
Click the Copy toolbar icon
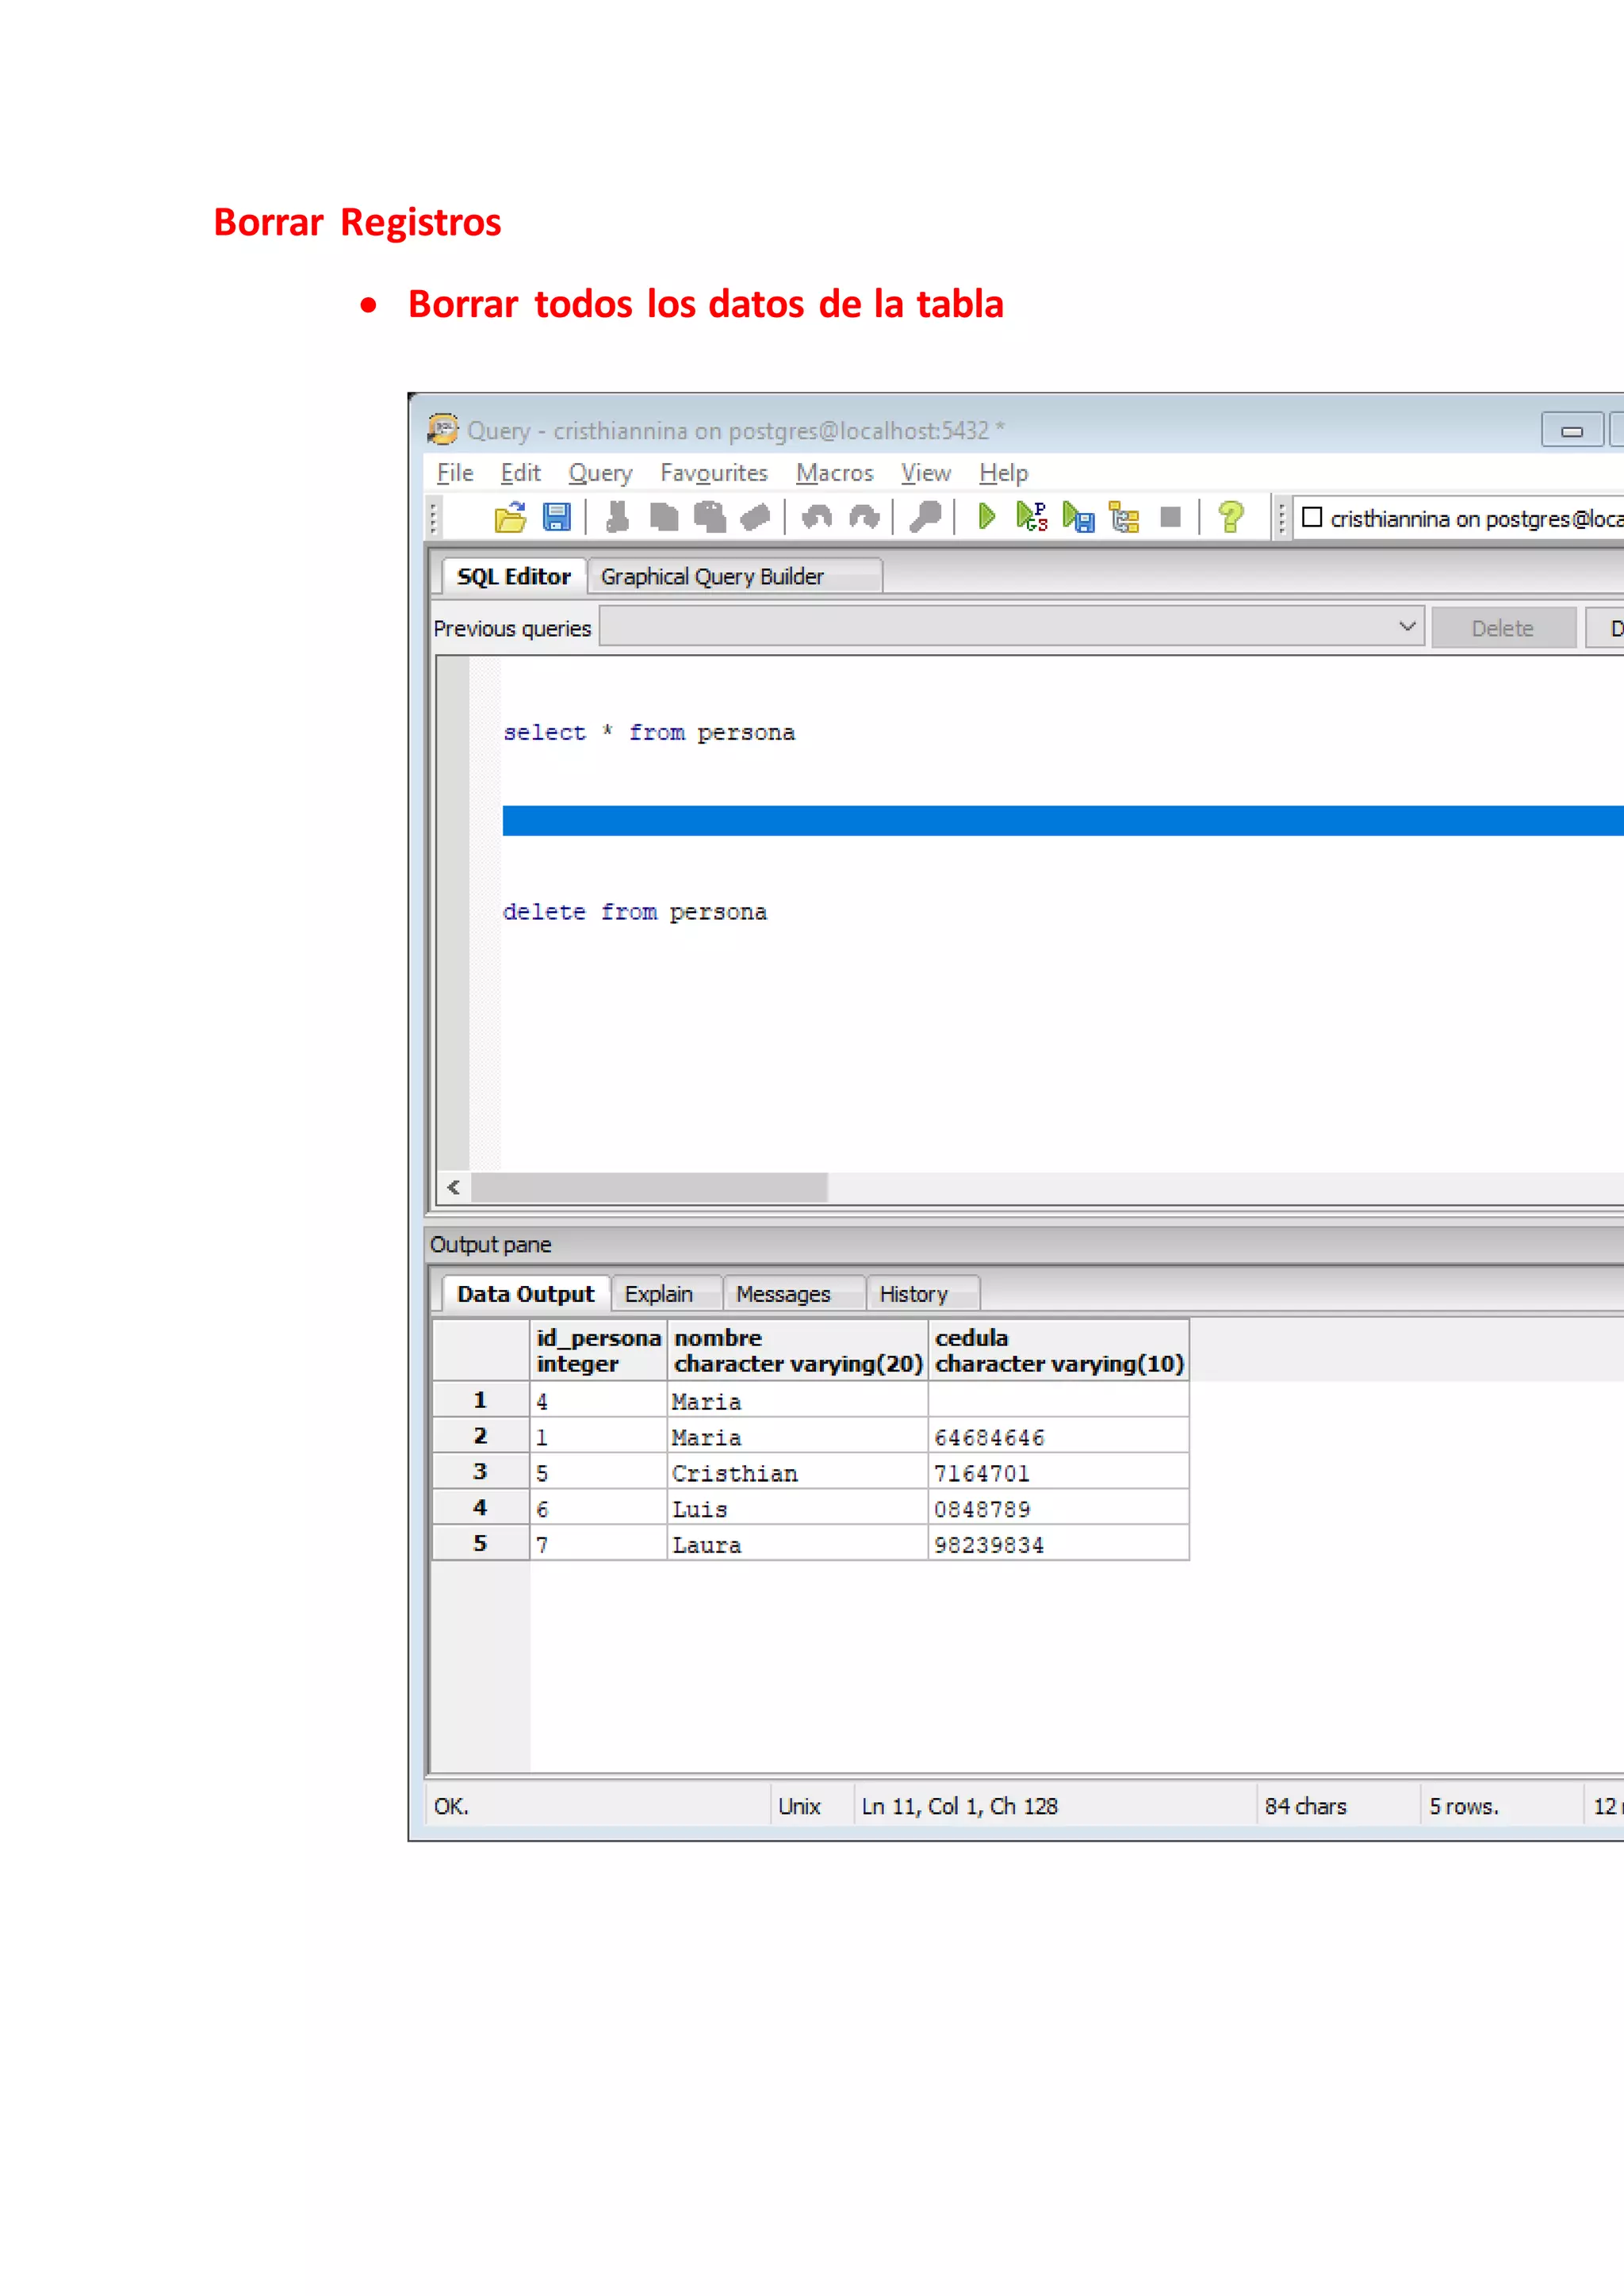(664, 517)
